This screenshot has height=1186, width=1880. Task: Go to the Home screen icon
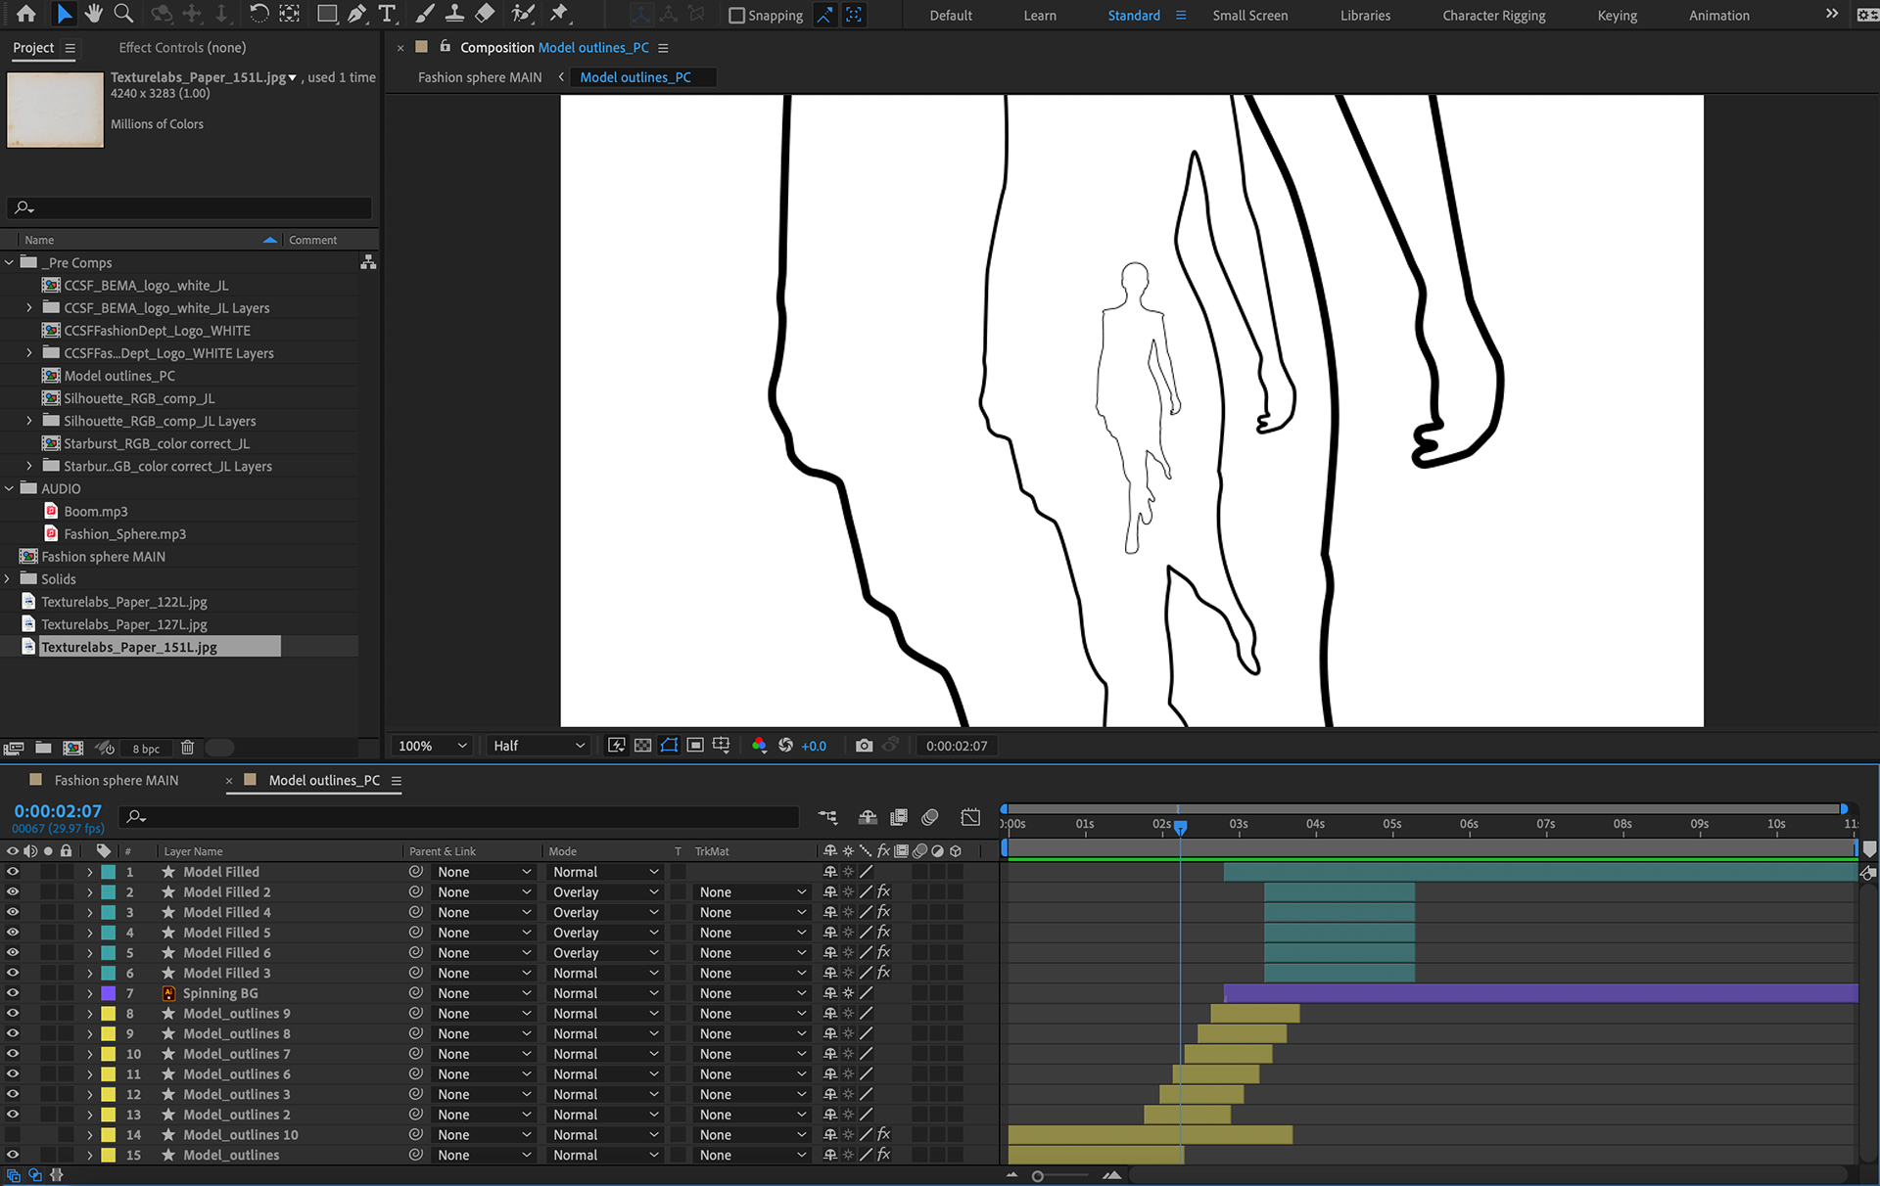coord(26,14)
